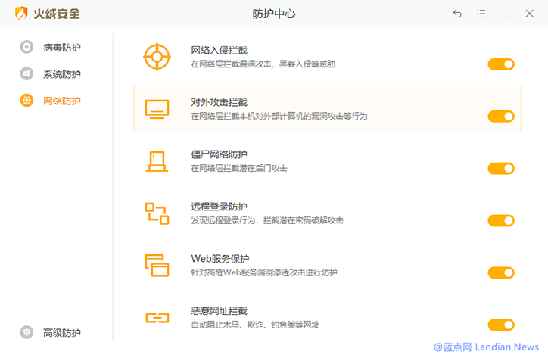This screenshot has height=361, width=548.
Task: Open the 远程登录防护 item title
Action: coord(219,207)
